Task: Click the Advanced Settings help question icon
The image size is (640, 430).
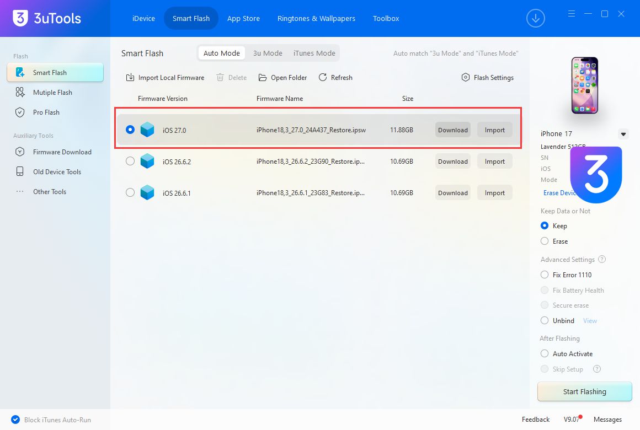Action: tap(601, 259)
